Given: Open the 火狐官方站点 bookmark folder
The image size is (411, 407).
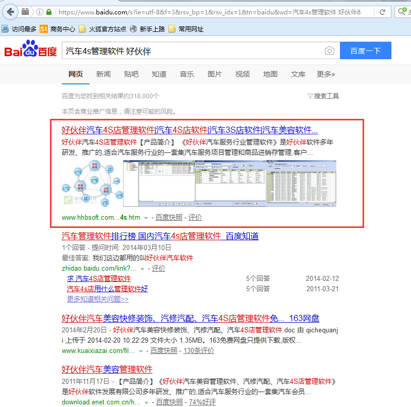Looking at the screenshot, I should point(102,29).
